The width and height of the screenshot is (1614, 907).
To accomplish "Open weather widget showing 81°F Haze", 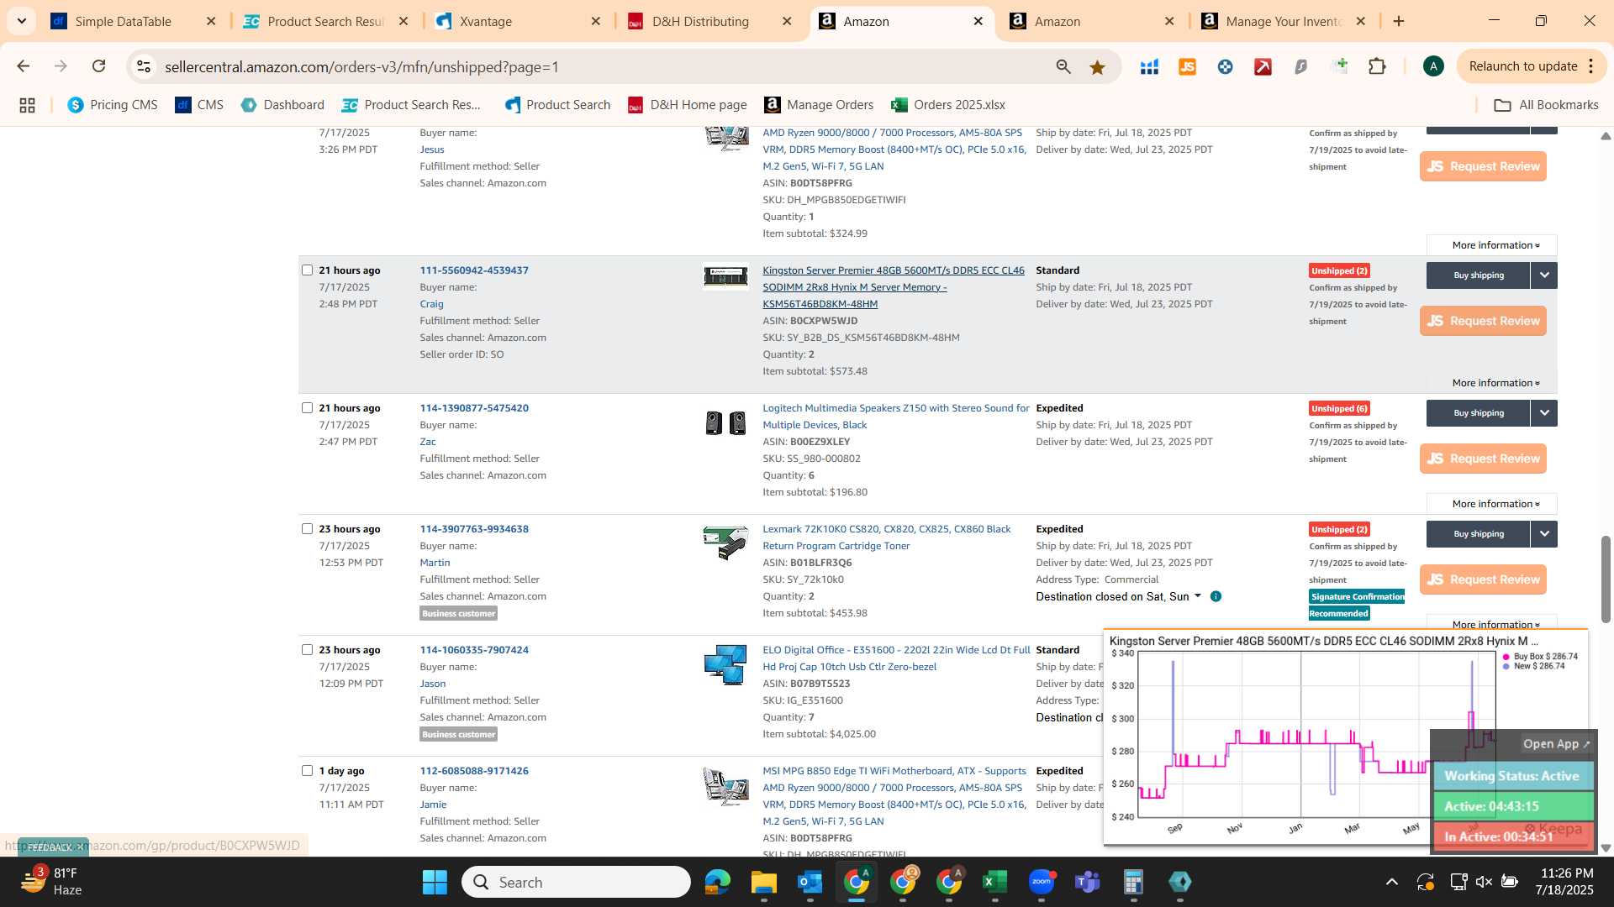I will (x=52, y=882).
